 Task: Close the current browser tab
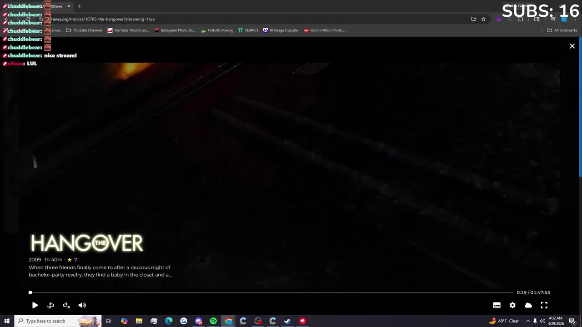pos(69,6)
